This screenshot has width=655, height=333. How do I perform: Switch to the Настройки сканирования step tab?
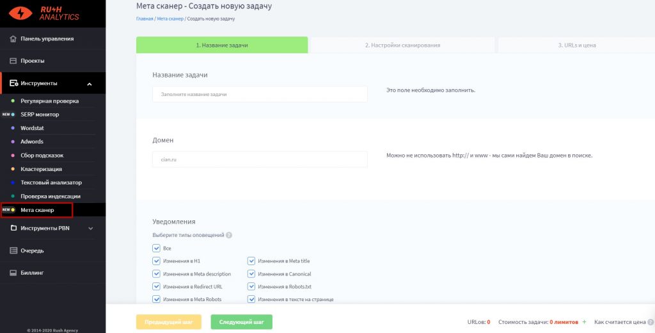click(402, 45)
